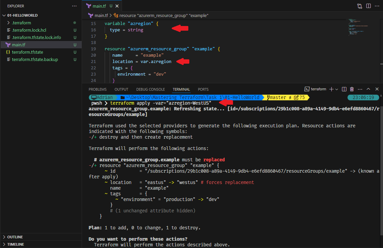The height and width of the screenshot is (248, 383).
Task: Click the terraform terminal profile icon
Action: click(307, 89)
